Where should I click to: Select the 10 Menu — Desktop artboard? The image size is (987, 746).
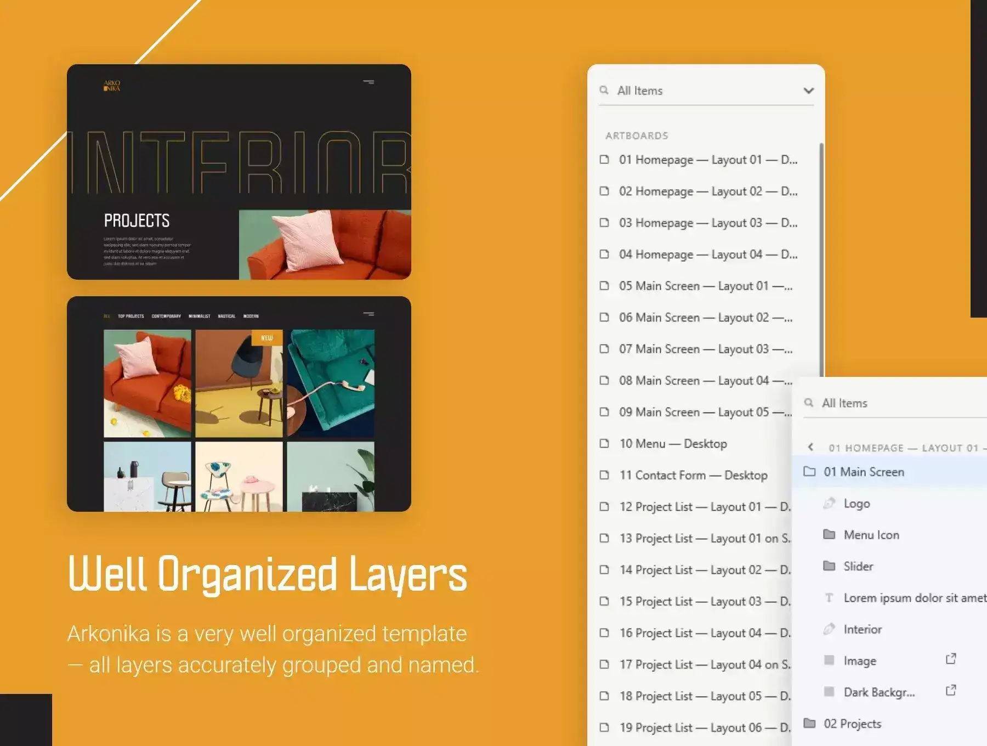pos(673,443)
